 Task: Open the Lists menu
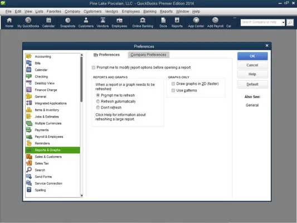point(39,12)
